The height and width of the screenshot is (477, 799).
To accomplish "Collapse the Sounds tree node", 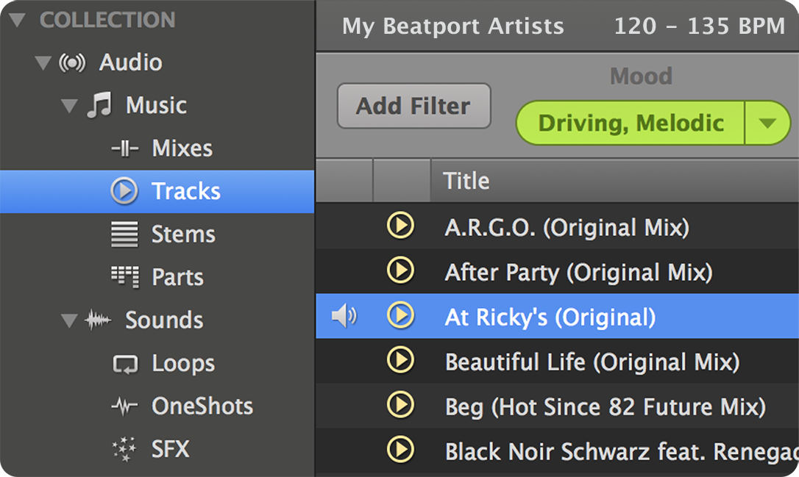I will point(69,320).
